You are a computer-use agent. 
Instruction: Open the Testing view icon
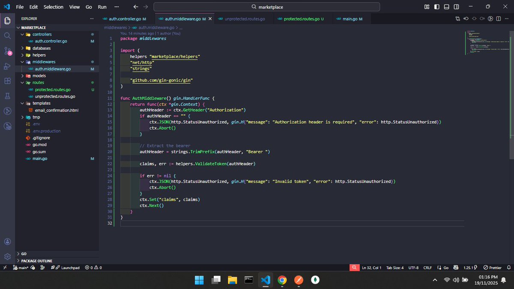coord(7,96)
